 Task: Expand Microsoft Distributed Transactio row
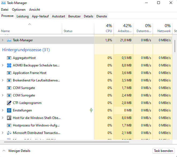[3, 133]
